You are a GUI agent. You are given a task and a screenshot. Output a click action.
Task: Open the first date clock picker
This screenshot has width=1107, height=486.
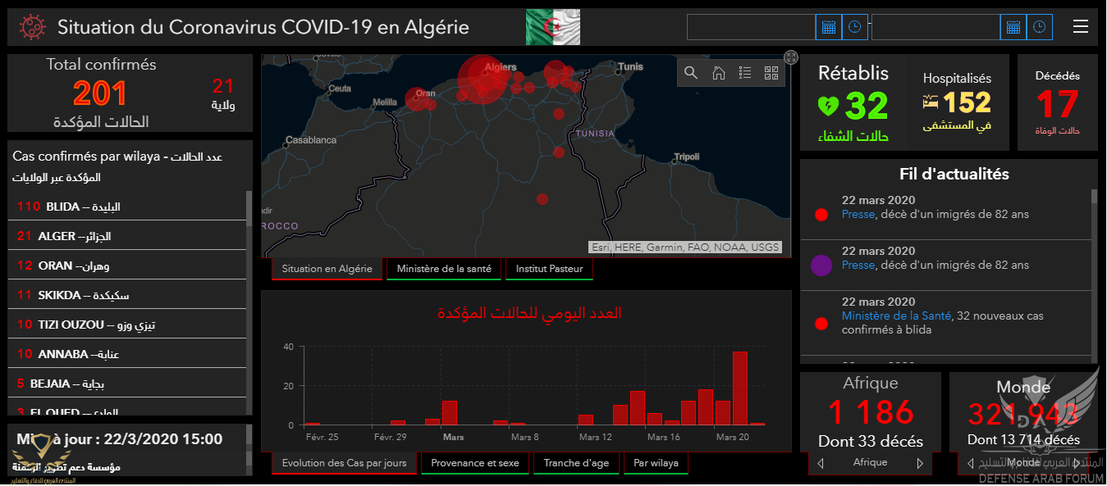click(854, 27)
